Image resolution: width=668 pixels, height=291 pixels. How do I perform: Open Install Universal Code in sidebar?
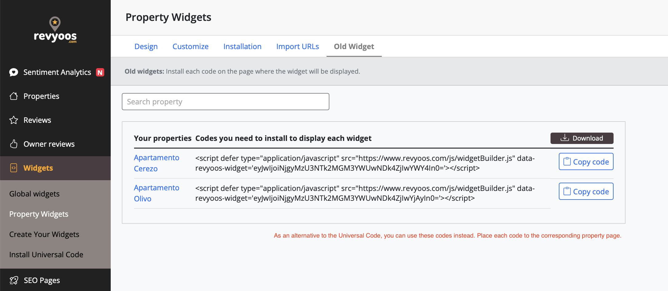[x=46, y=254]
